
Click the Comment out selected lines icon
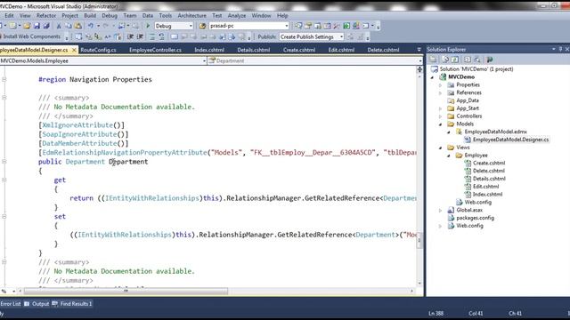152,36
